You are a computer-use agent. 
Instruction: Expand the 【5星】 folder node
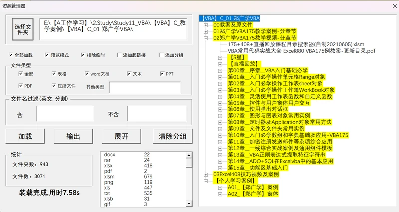coord(220,58)
